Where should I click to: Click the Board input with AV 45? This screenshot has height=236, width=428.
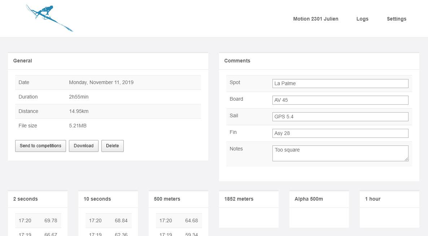340,100
